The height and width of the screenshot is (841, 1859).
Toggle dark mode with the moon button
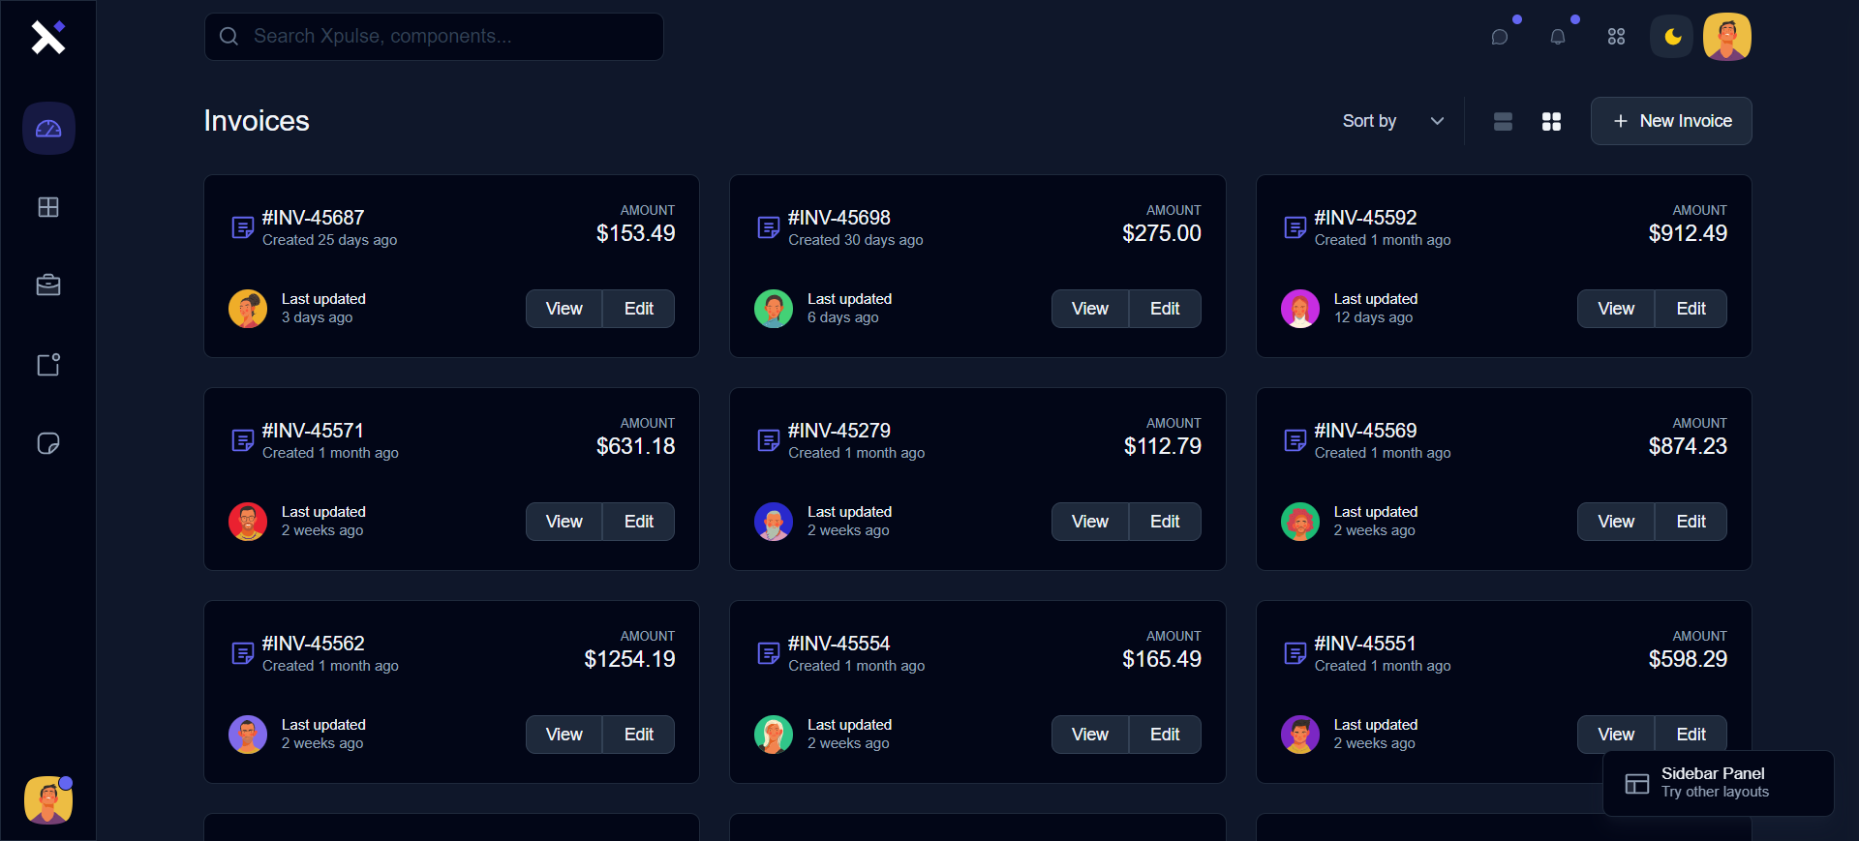pos(1672,37)
